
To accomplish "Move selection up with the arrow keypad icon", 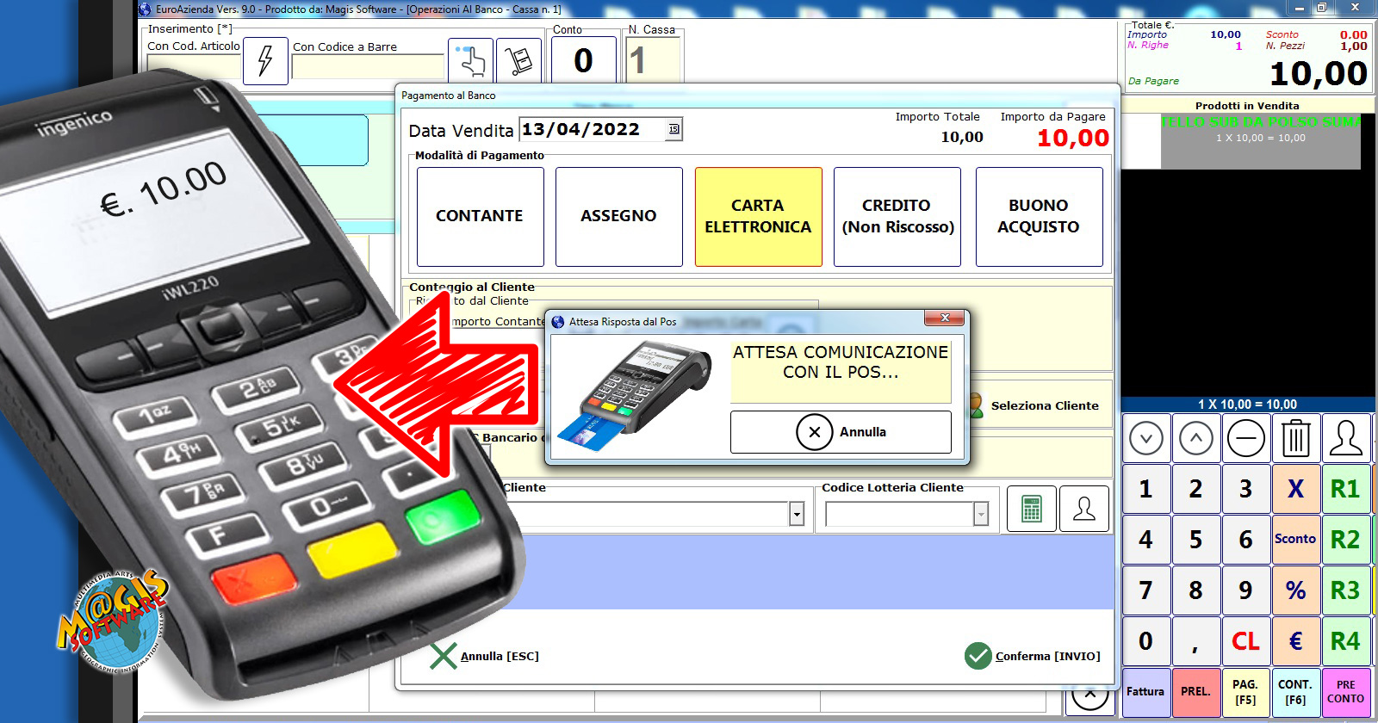I will coord(1195,438).
